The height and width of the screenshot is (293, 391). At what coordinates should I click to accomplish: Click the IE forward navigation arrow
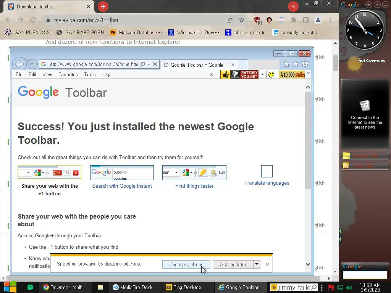[x=33, y=64]
